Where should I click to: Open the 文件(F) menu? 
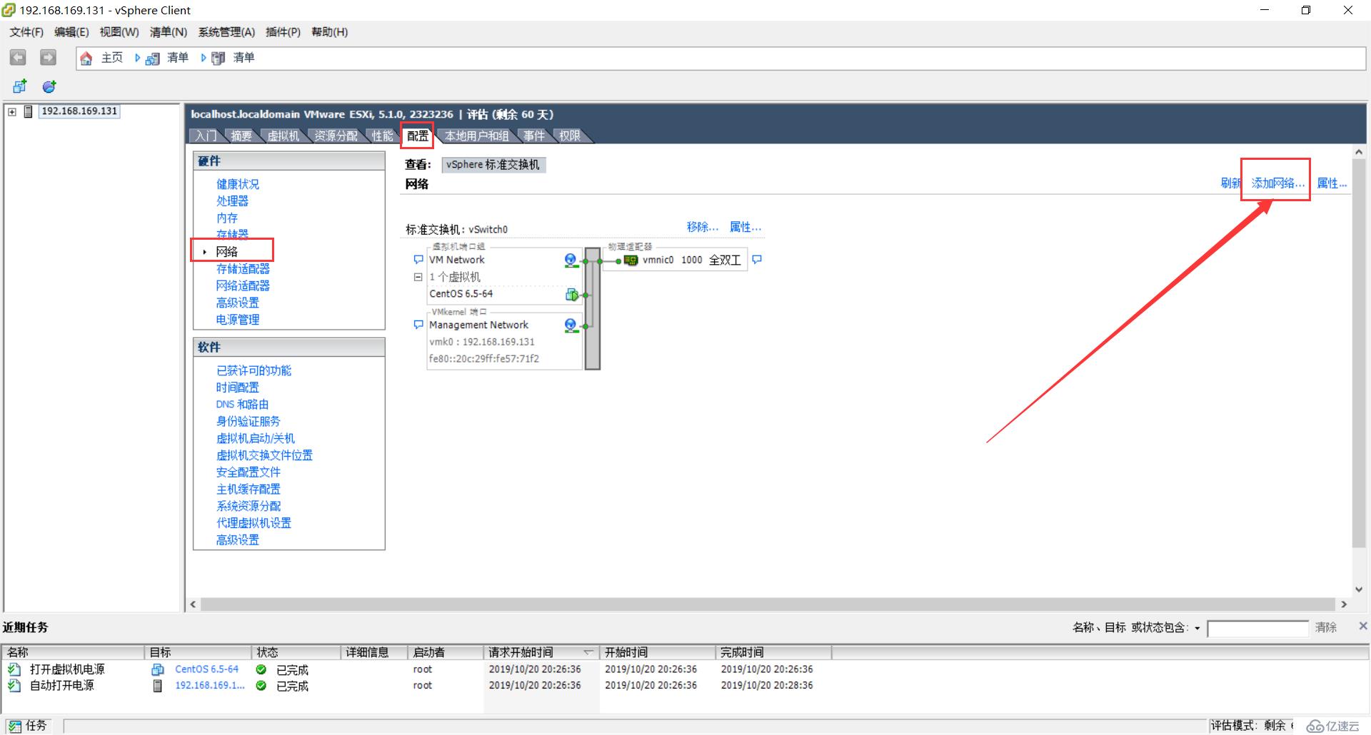pos(26,32)
